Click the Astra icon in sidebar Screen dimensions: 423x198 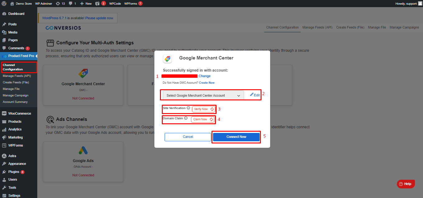pos(4,156)
